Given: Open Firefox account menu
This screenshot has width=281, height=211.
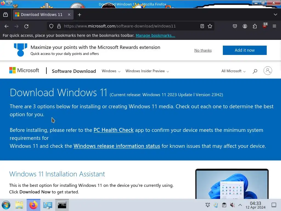Looking at the screenshot, I should [x=245, y=26].
